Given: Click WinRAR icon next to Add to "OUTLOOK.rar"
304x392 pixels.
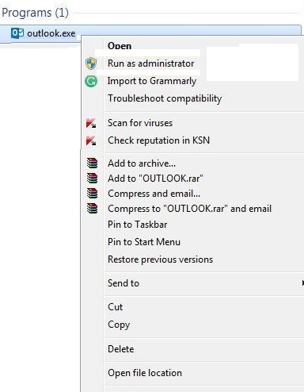Looking at the screenshot, I should [x=92, y=179].
